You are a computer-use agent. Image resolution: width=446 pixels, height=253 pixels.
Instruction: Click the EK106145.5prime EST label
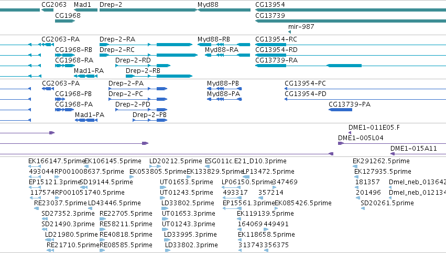(x=113, y=161)
